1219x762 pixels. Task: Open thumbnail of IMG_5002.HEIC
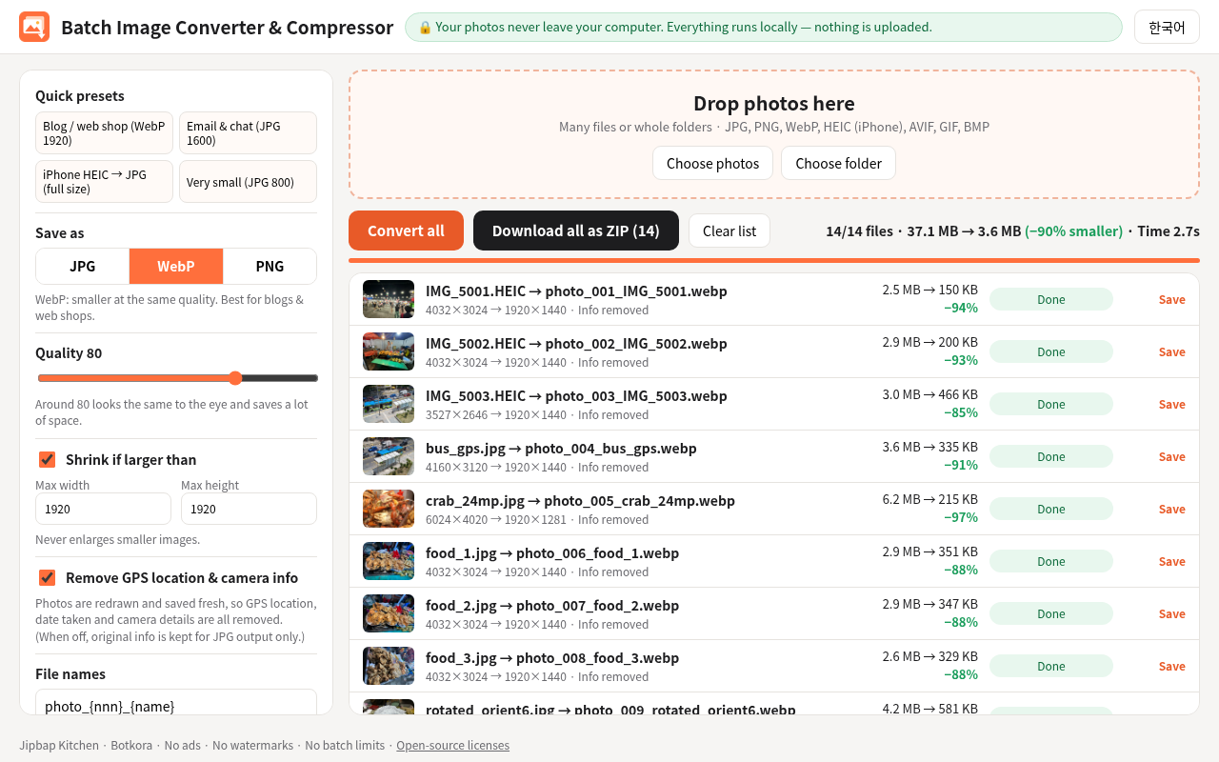(389, 351)
